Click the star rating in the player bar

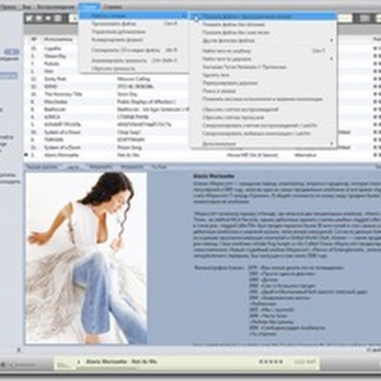(x=271, y=362)
